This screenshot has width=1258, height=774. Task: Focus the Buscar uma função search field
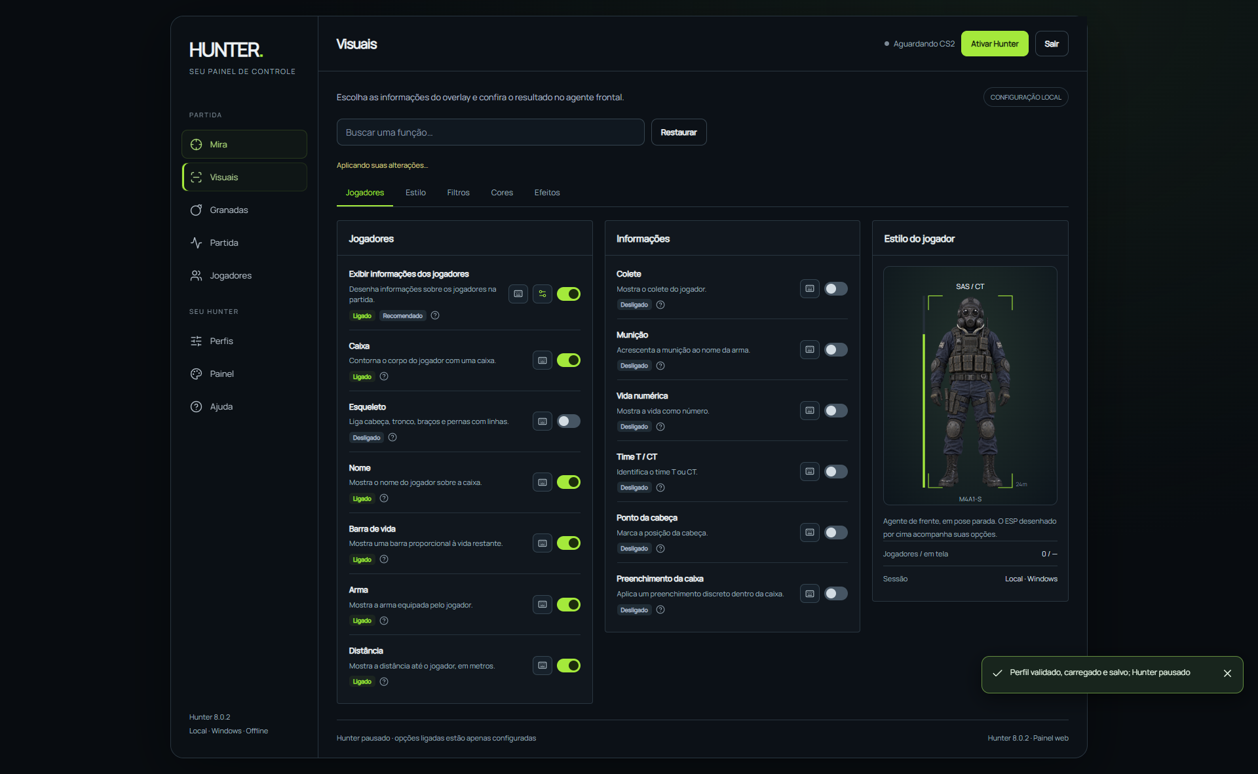pos(491,132)
